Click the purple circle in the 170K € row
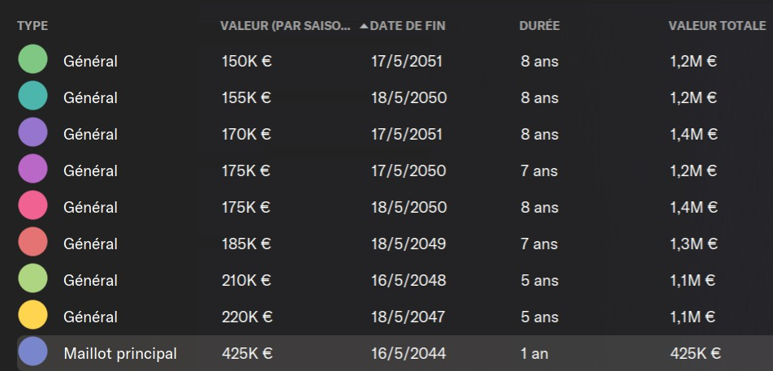This screenshot has width=773, height=371. 32,134
